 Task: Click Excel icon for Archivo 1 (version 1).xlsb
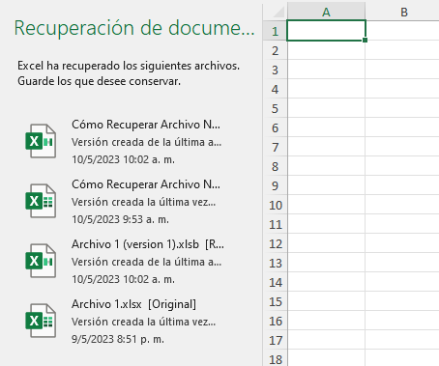41,261
